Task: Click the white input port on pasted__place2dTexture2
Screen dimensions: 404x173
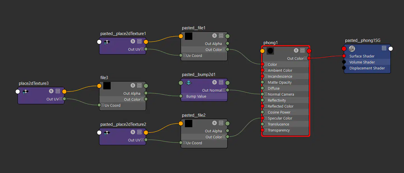Action: (99, 133)
